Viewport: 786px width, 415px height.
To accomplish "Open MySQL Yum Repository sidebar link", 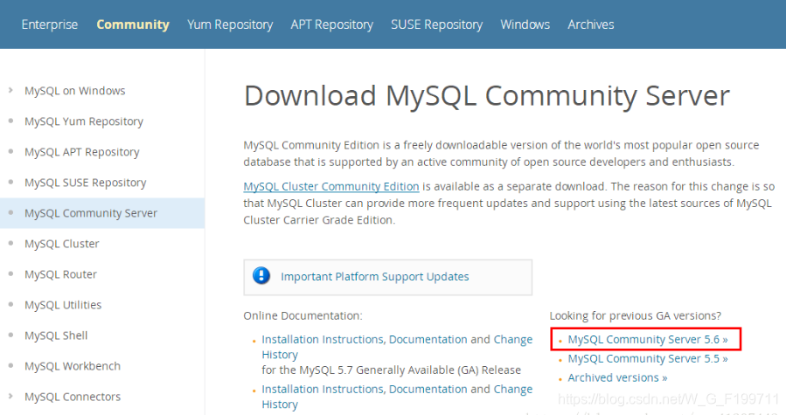I will point(84,121).
